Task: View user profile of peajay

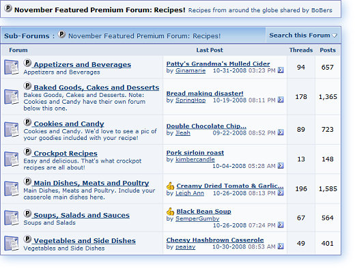Action: click(185, 246)
